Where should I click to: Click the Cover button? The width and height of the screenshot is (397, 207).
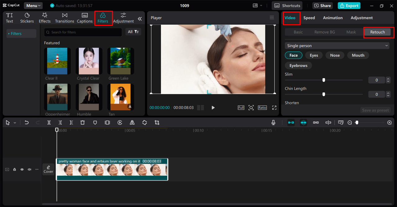(48, 169)
